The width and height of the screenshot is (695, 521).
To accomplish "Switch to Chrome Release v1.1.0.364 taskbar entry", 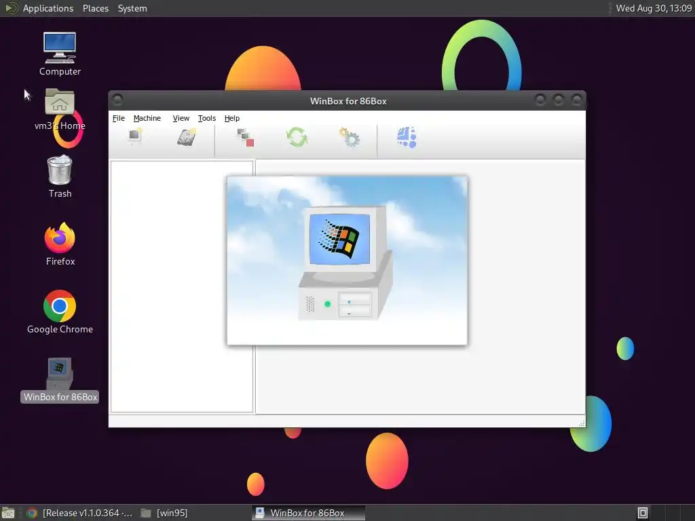I will (80, 513).
